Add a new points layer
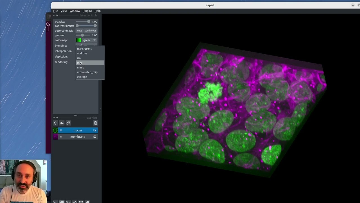This screenshot has width=360, height=203. click(55, 123)
